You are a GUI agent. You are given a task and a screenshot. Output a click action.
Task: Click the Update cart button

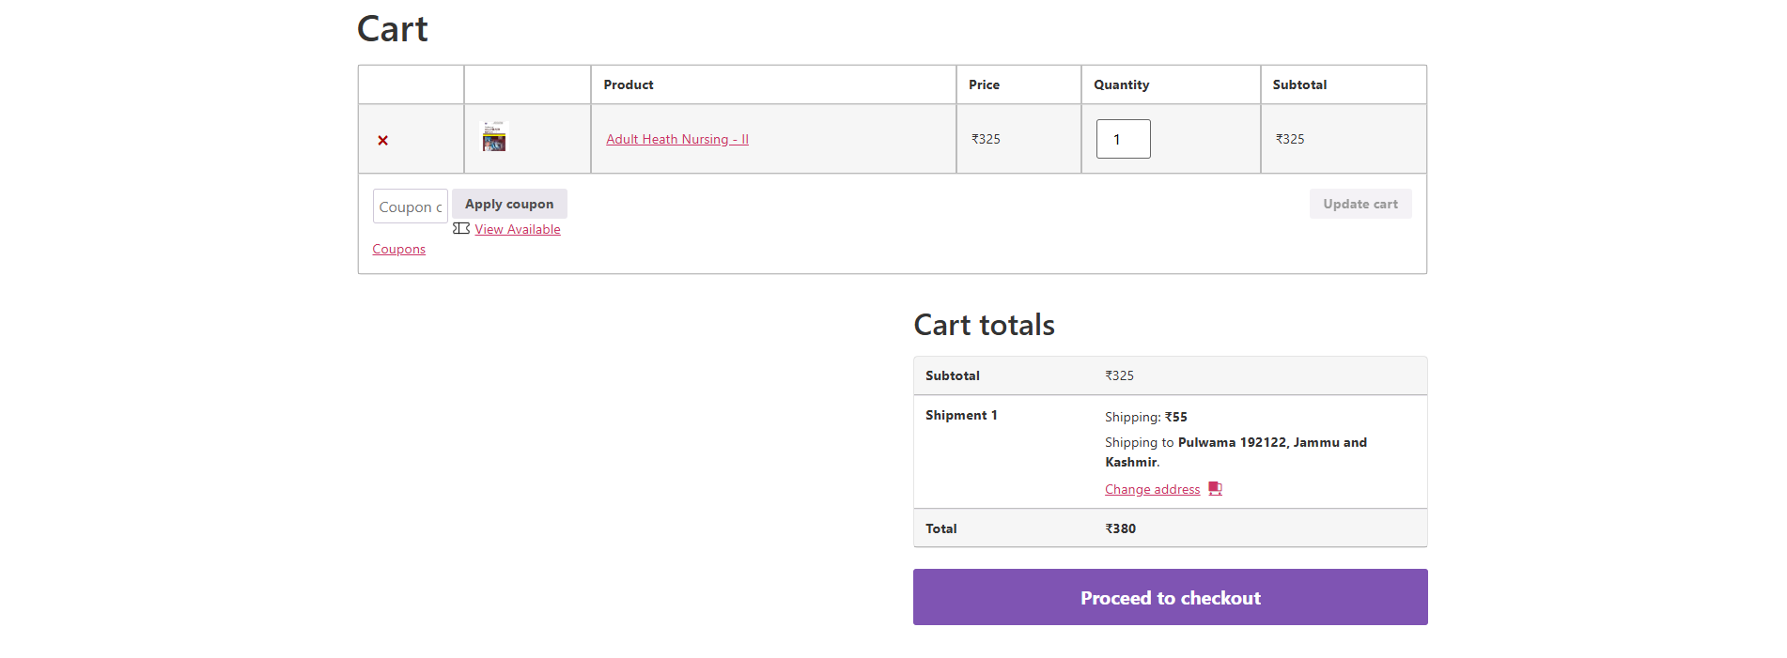coord(1360,204)
